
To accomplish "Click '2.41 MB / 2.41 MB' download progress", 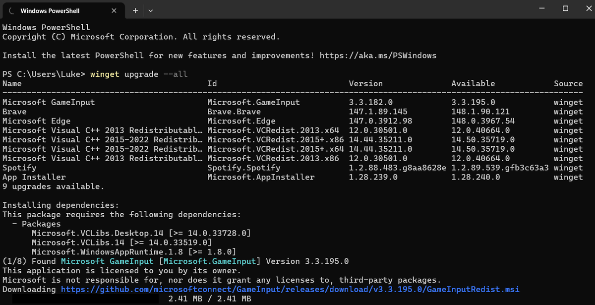I will pyautogui.click(x=210, y=299).
